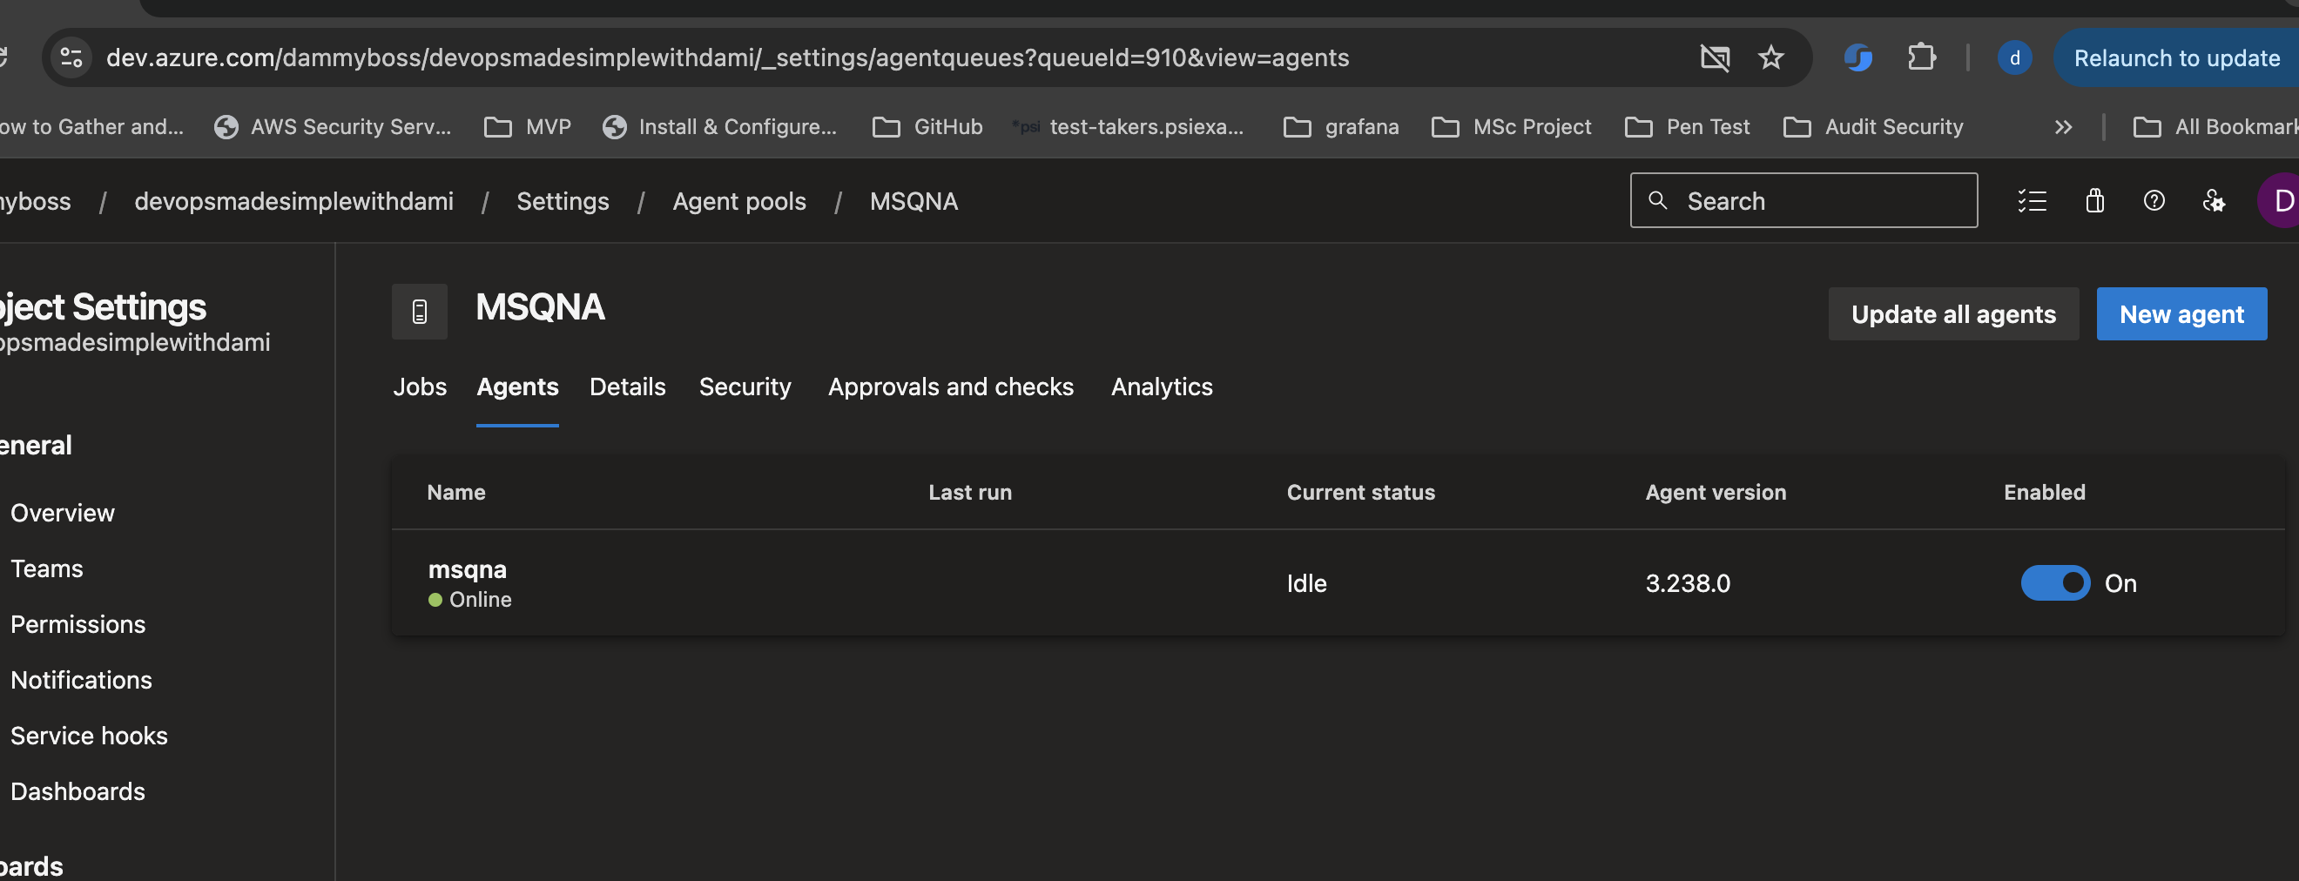Go to Agent pools breadcrumb

point(739,201)
